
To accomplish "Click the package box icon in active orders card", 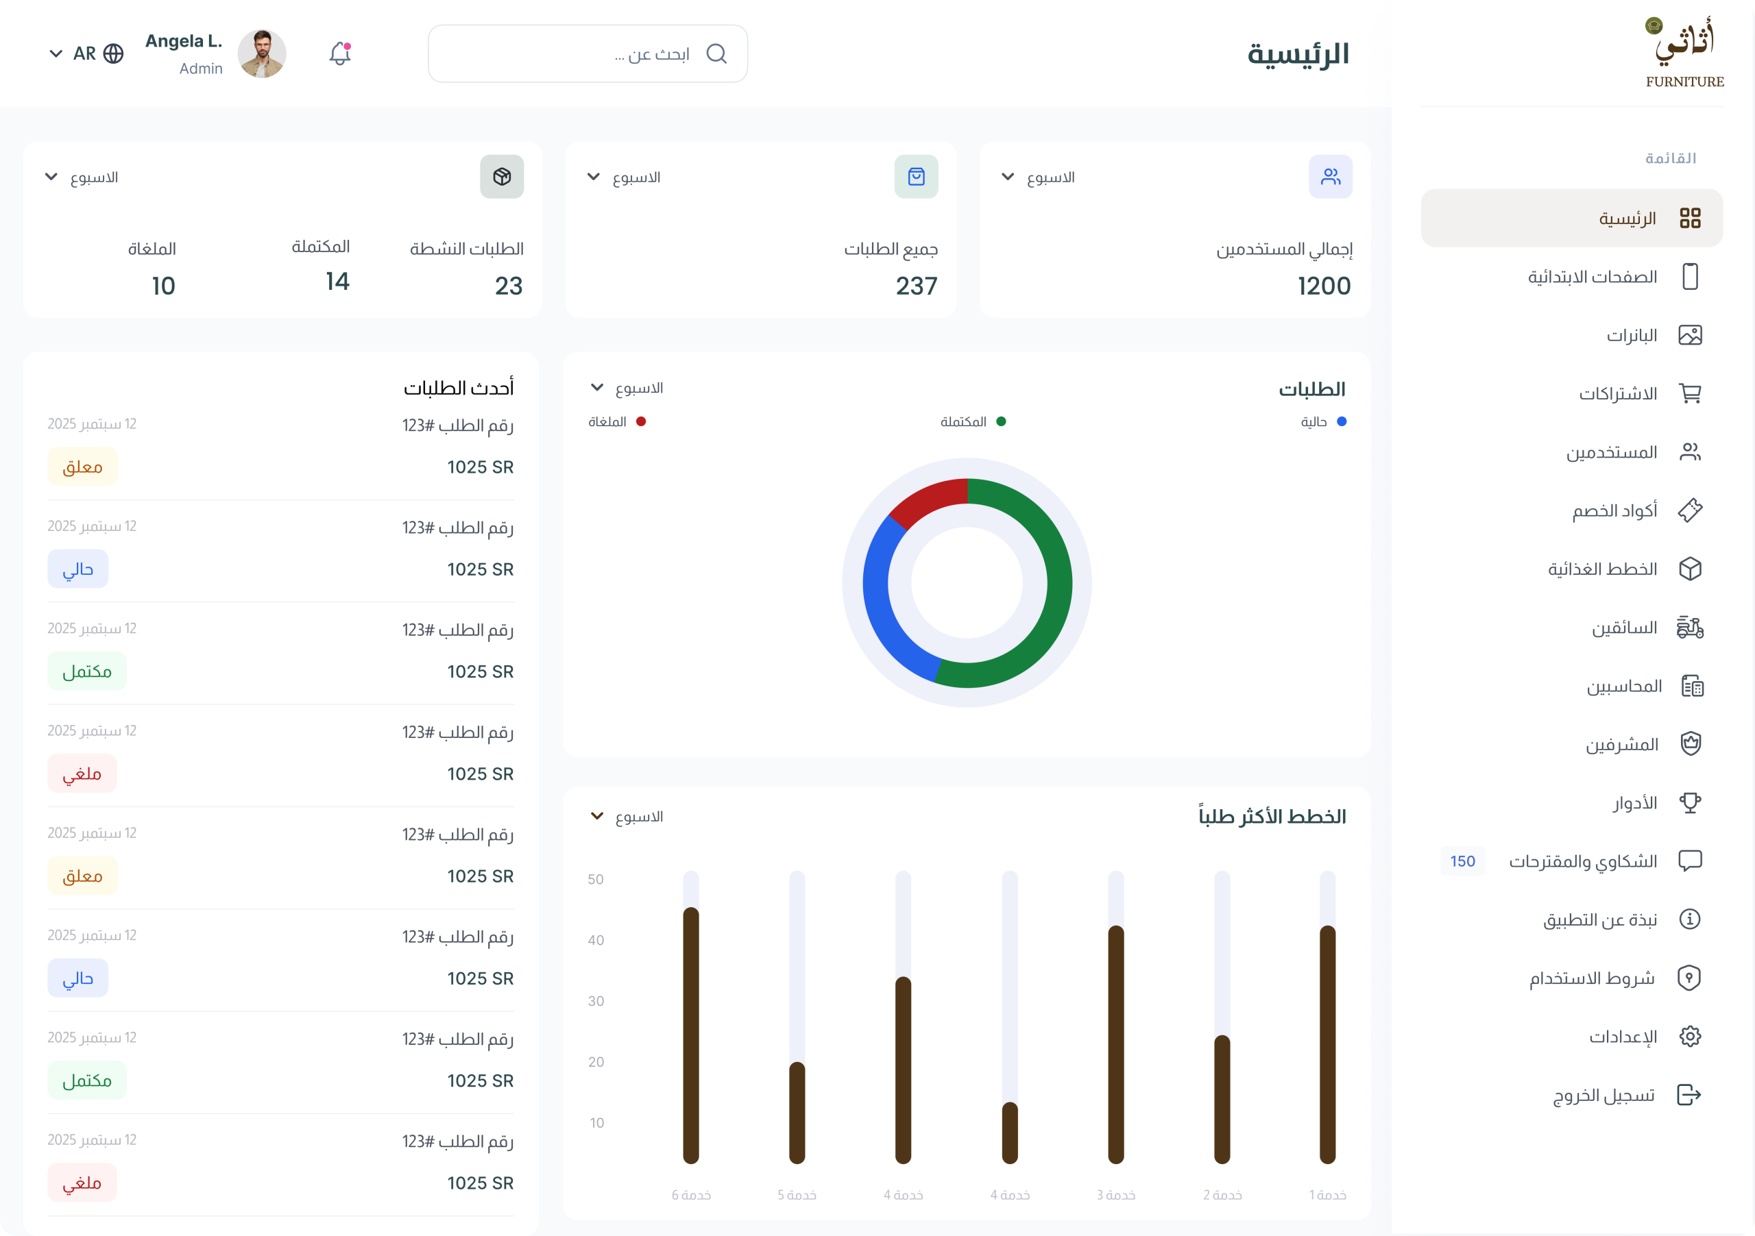I will click(501, 177).
